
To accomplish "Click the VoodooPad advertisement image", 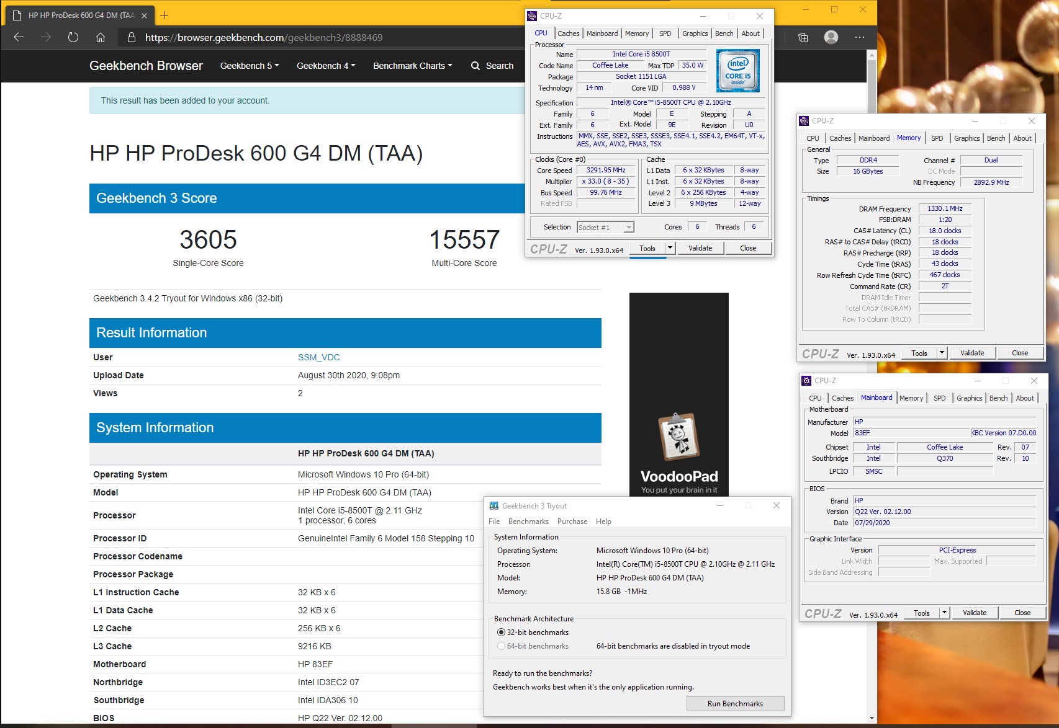I will [679, 394].
